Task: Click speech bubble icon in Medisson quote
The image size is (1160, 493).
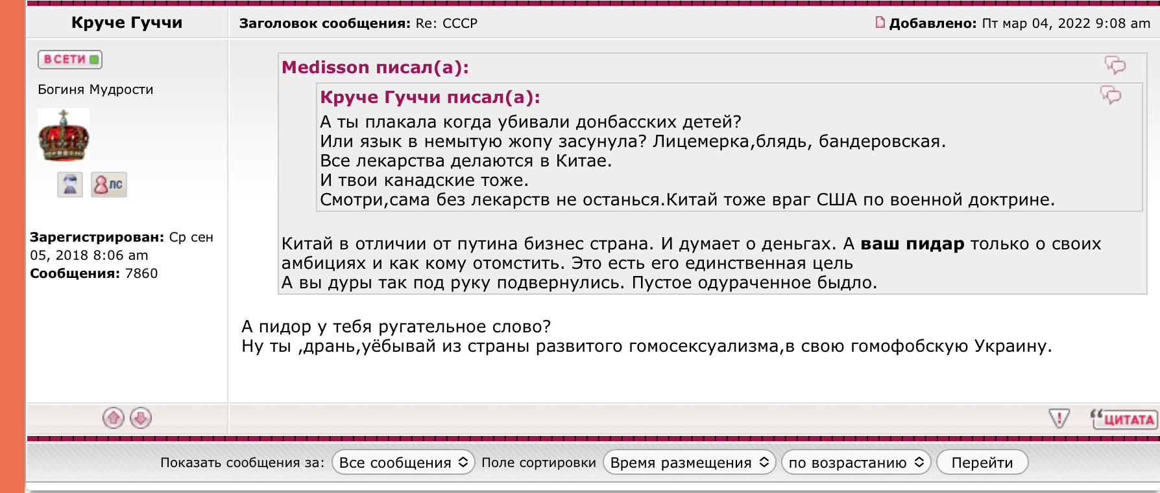Action: (1115, 65)
